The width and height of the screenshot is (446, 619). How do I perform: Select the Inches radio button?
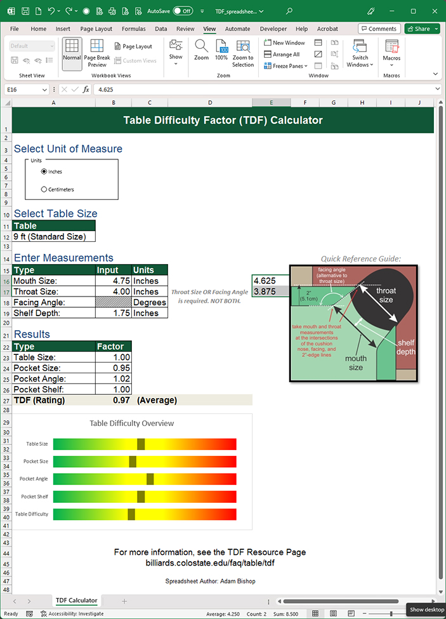coord(44,171)
